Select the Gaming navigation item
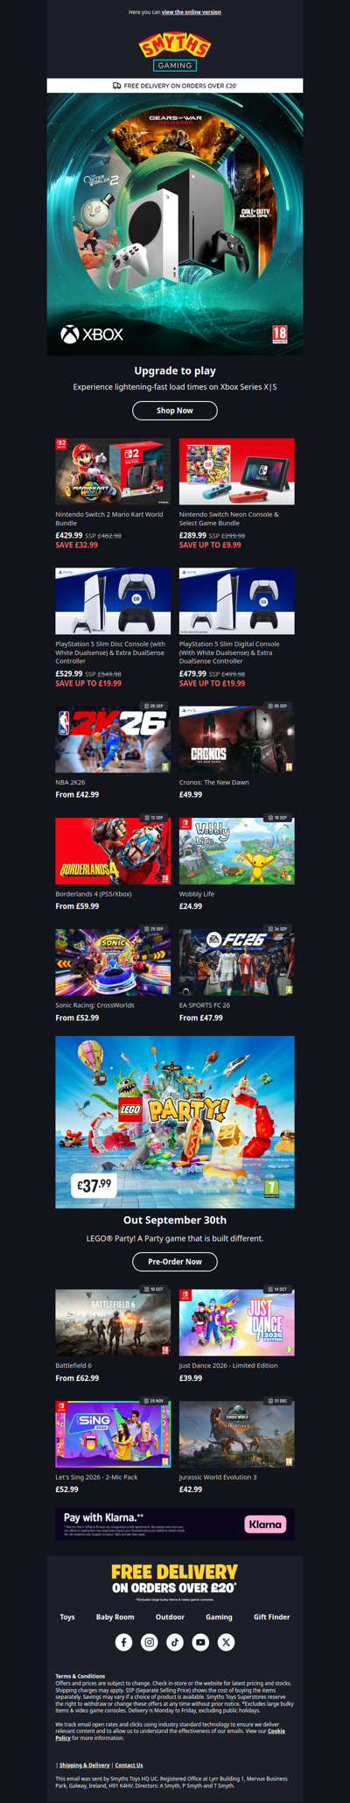350x1803 pixels. coord(219,1616)
